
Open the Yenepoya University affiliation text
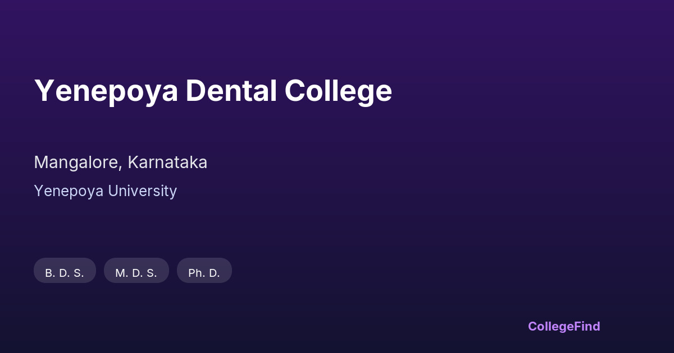[105, 191]
